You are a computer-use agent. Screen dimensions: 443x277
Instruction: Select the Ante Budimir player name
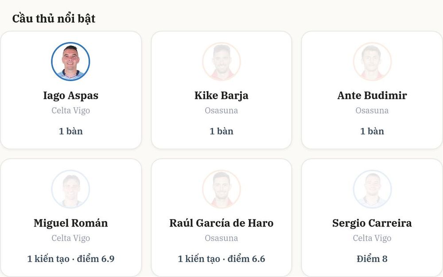pyautogui.click(x=372, y=96)
